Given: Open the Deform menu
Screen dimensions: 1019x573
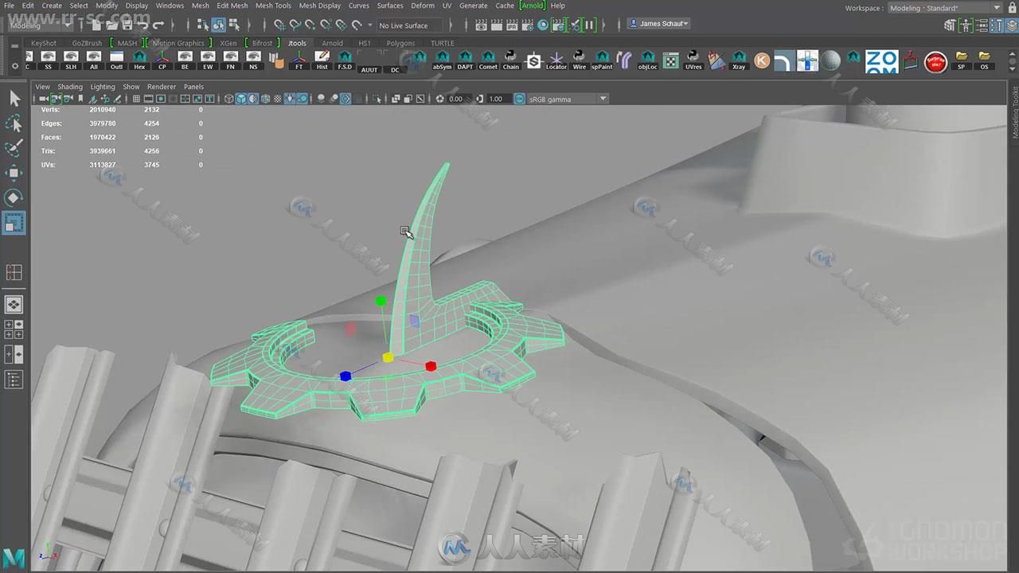Looking at the screenshot, I should (423, 6).
